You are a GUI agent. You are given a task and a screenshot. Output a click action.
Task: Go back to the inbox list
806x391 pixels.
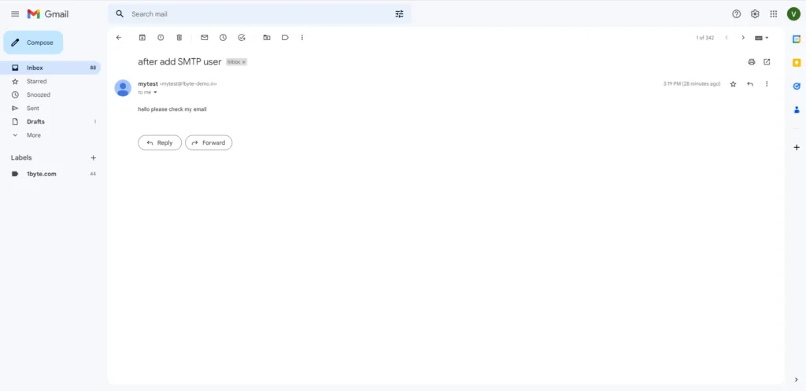coord(119,37)
